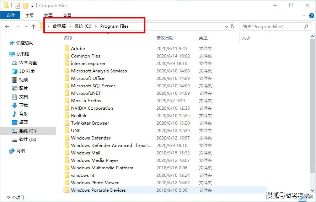Image resolution: width=316 pixels, height=202 pixels.
Task: Click the search magnifier icon
Action: click(306, 26)
